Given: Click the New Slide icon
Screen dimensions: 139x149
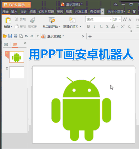Looking at the screenshot, I should coord(72,20).
